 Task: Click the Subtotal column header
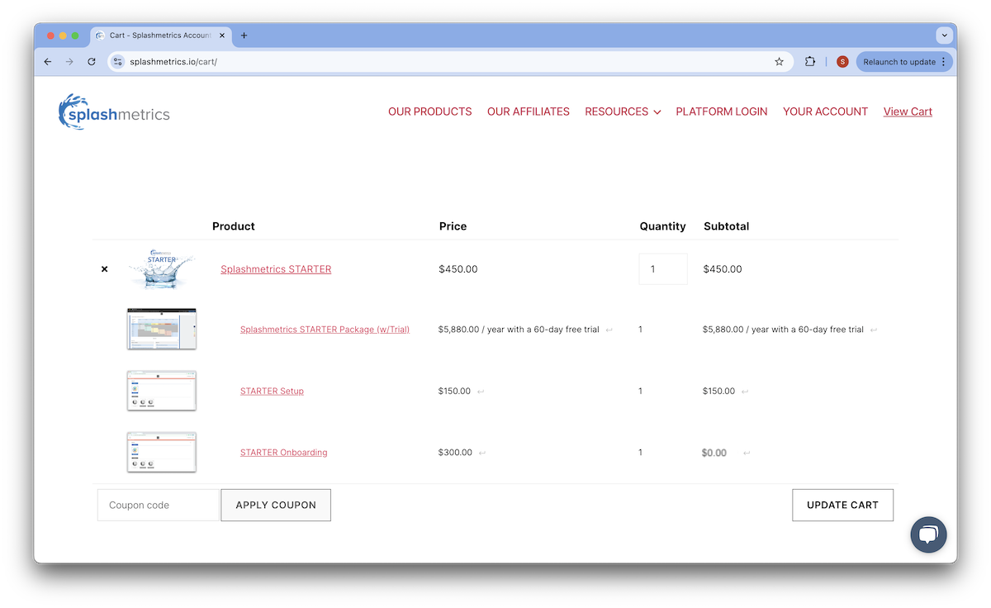pos(727,226)
